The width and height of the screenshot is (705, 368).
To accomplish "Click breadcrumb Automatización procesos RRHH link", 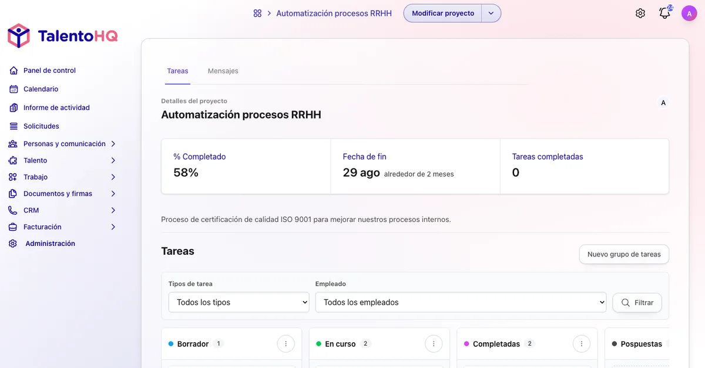I will 334,13.
